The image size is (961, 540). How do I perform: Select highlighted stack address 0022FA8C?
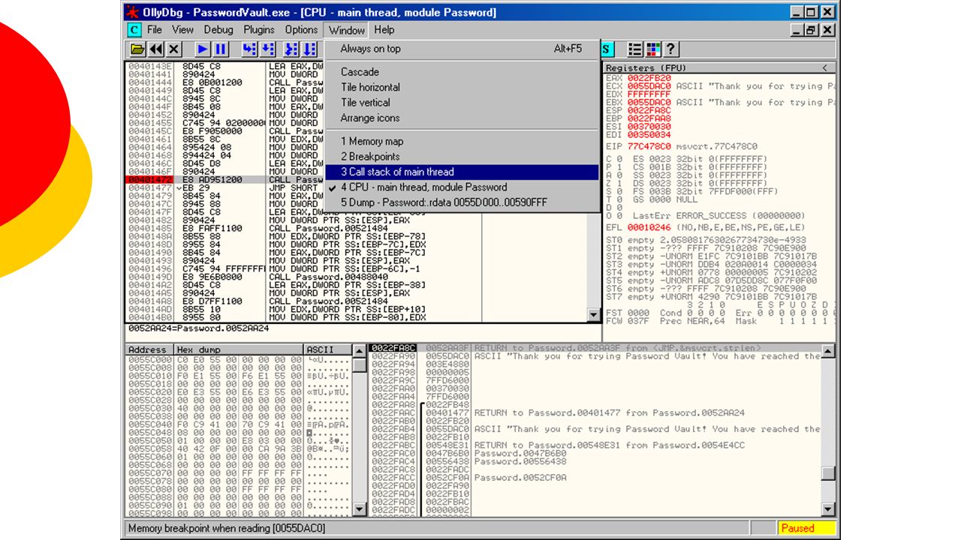click(393, 348)
